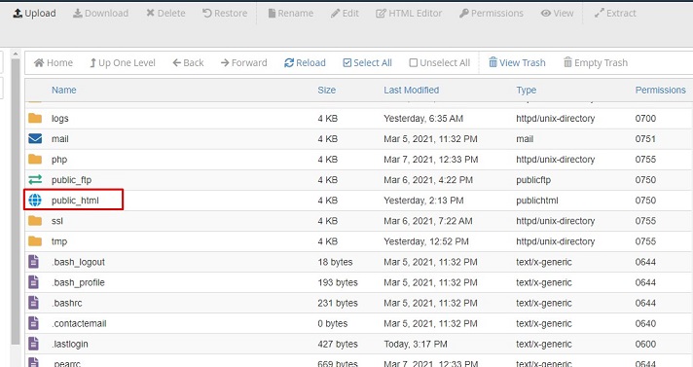Click the ssl folder icon
Viewport: 693px width, 367px height.
point(35,221)
